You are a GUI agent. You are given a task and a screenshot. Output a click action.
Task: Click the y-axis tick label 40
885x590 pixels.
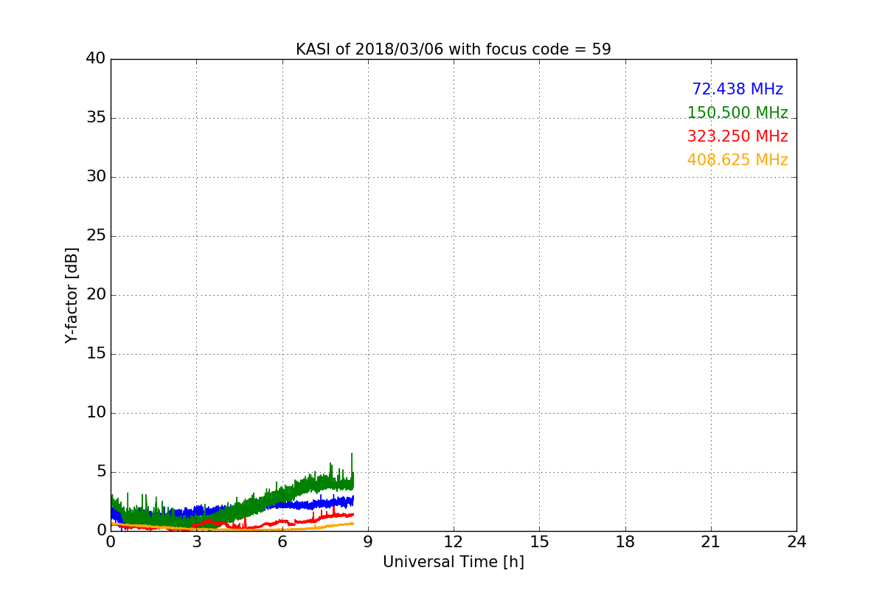96,59
